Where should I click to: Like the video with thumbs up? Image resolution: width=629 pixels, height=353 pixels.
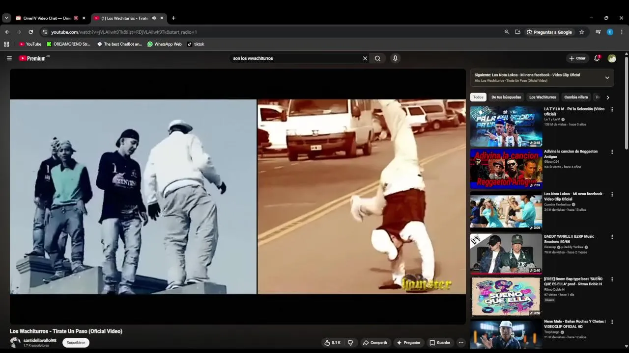pos(333,343)
